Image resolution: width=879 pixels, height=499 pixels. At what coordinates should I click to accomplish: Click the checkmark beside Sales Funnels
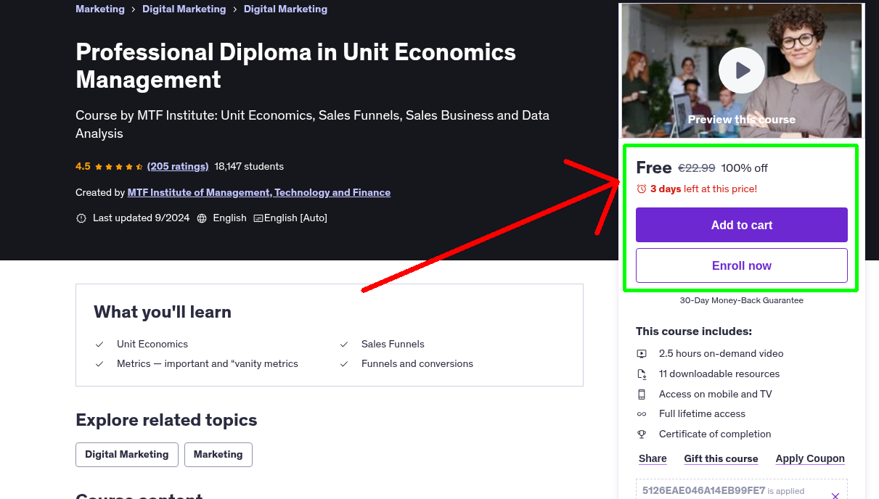point(344,345)
